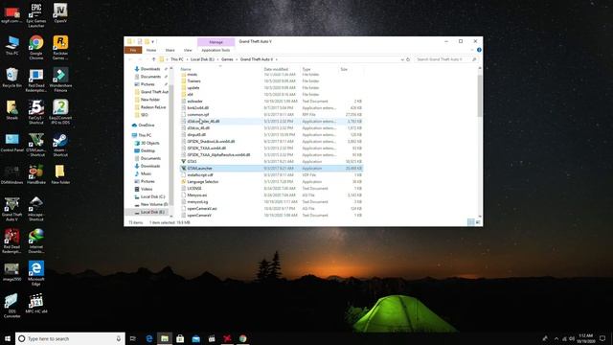Open Microsoft Edge from the taskbar
This screenshot has height=345, width=613.
[149, 338]
